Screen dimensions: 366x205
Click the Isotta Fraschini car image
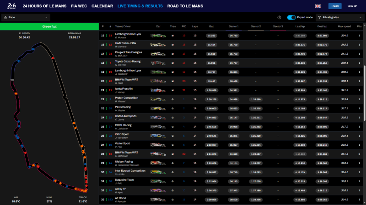[158, 90]
